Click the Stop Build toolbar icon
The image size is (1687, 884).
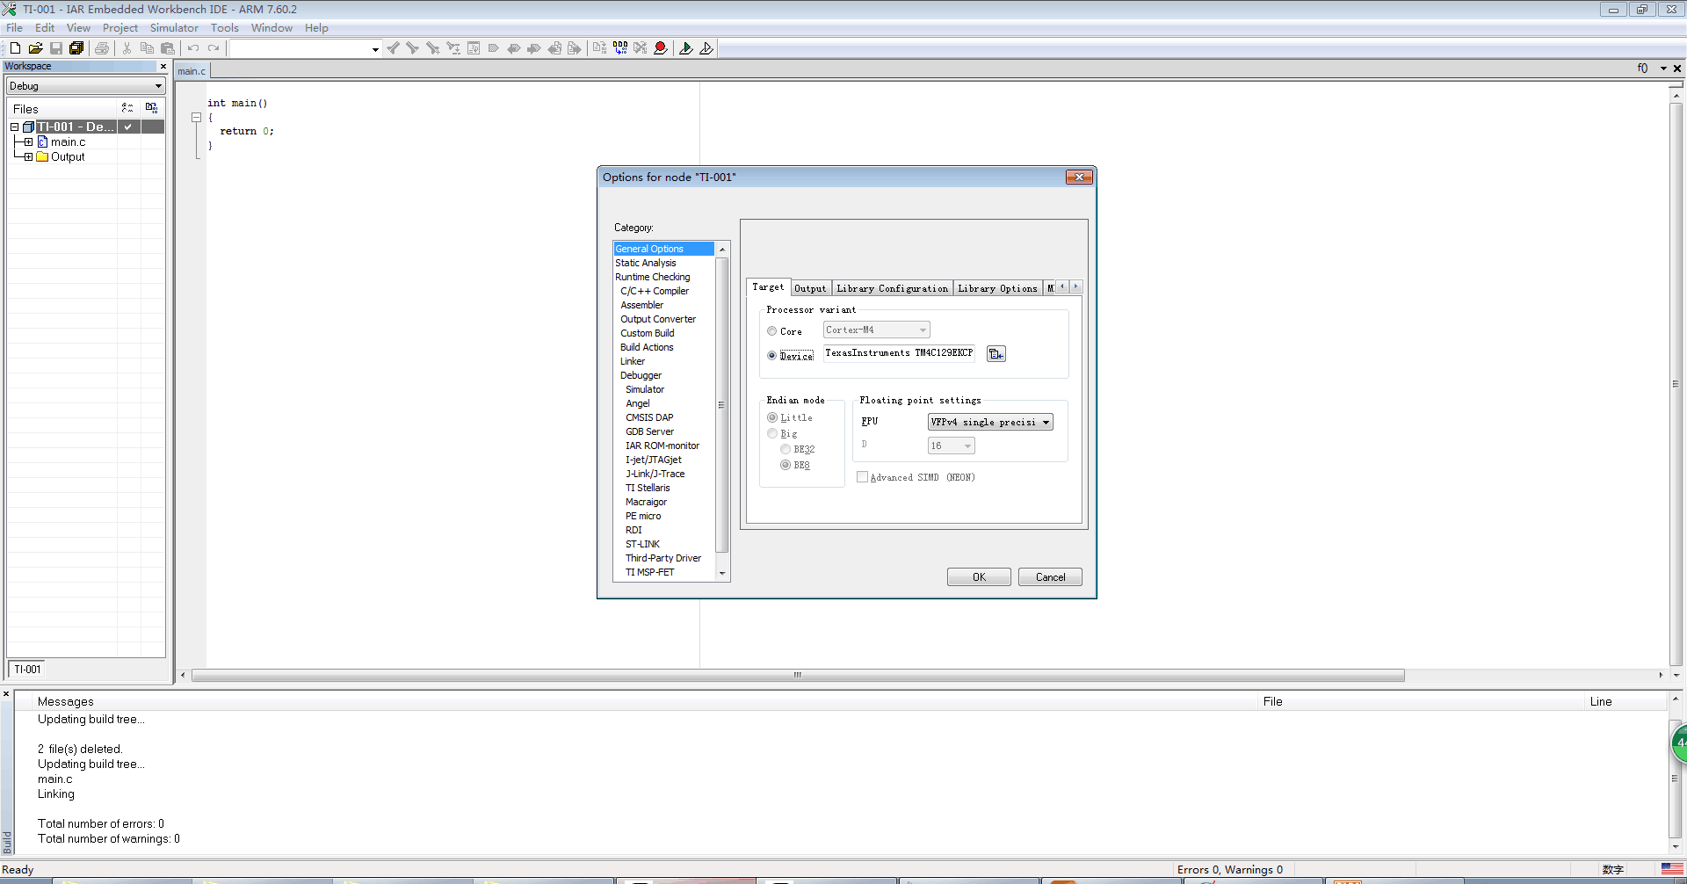pos(641,48)
